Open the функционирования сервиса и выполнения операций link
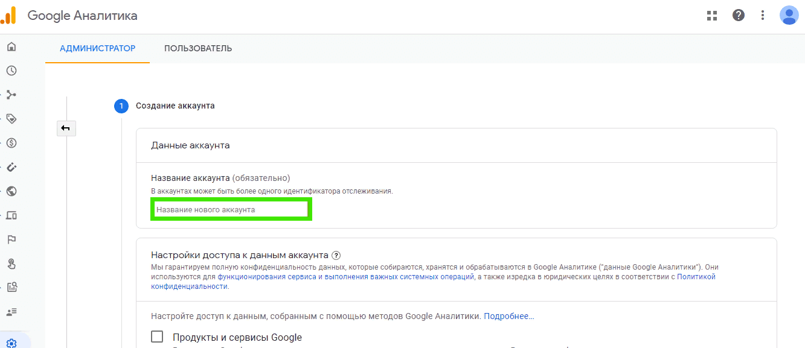Image resolution: width=805 pixels, height=348 pixels. click(346, 276)
